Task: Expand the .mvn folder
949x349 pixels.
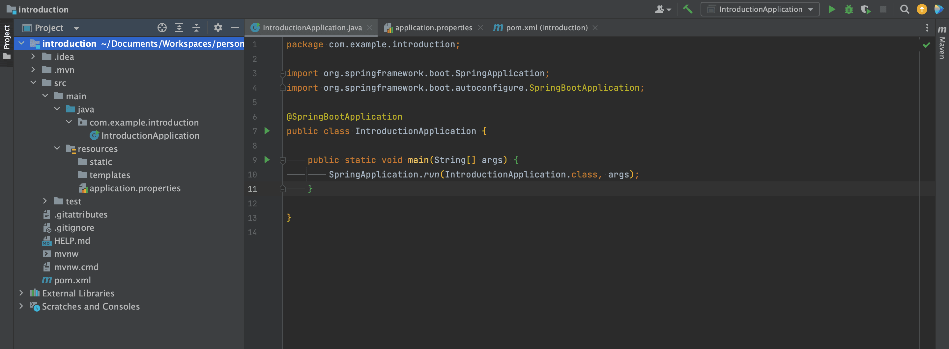Action: pyautogui.click(x=33, y=70)
